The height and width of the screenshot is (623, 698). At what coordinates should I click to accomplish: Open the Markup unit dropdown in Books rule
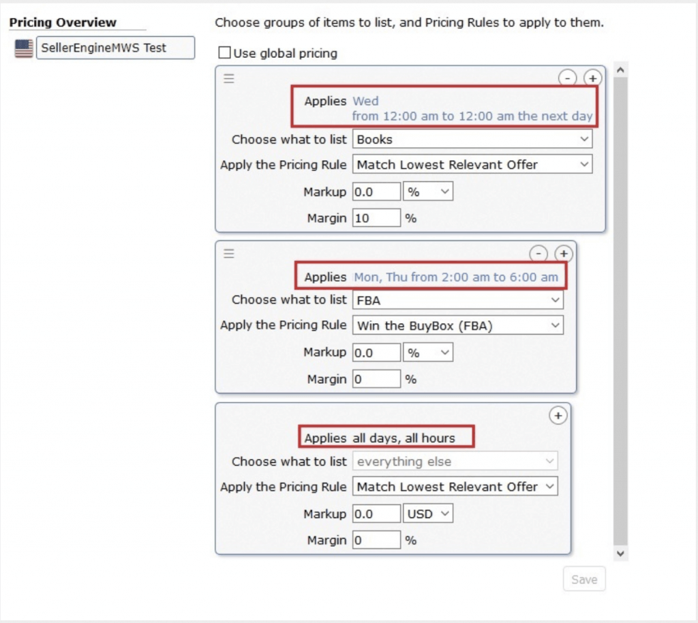tap(428, 192)
